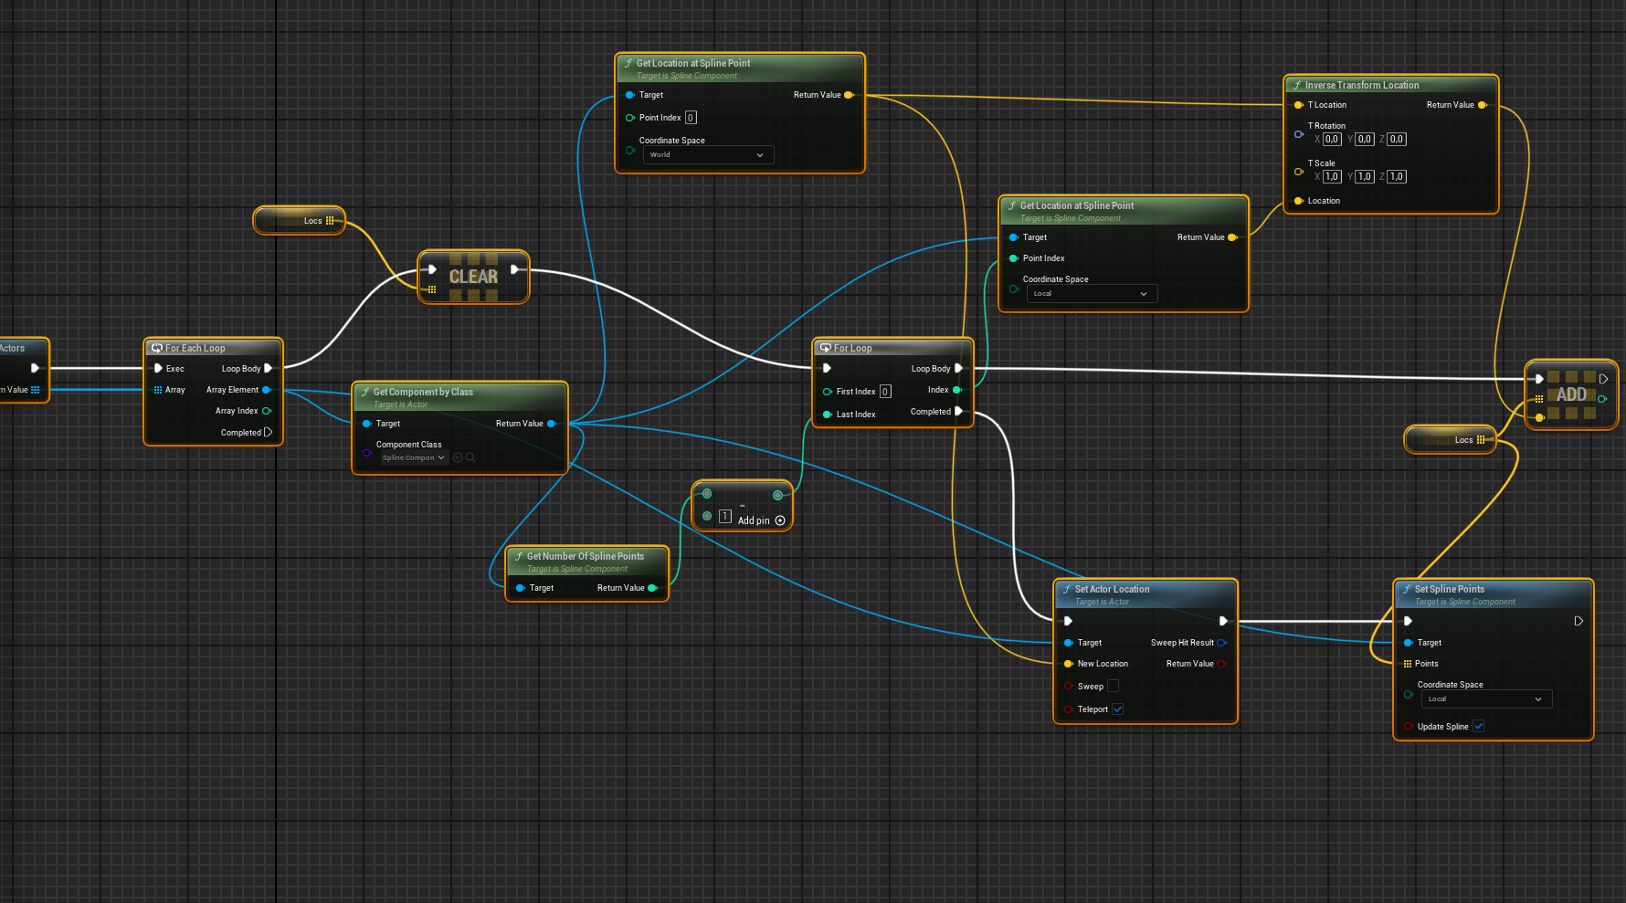Uncheck the Teleport checkbox on Set Actor Location
This screenshot has height=903, width=1626.
point(1117,709)
